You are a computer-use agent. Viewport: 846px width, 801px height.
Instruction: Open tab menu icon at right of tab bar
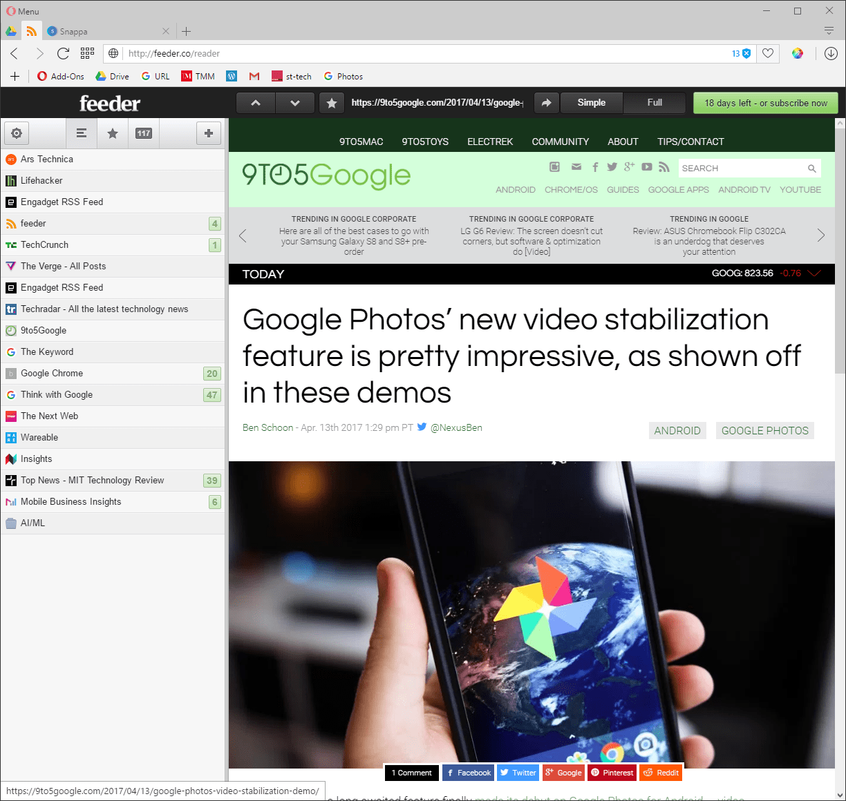pyautogui.click(x=829, y=31)
